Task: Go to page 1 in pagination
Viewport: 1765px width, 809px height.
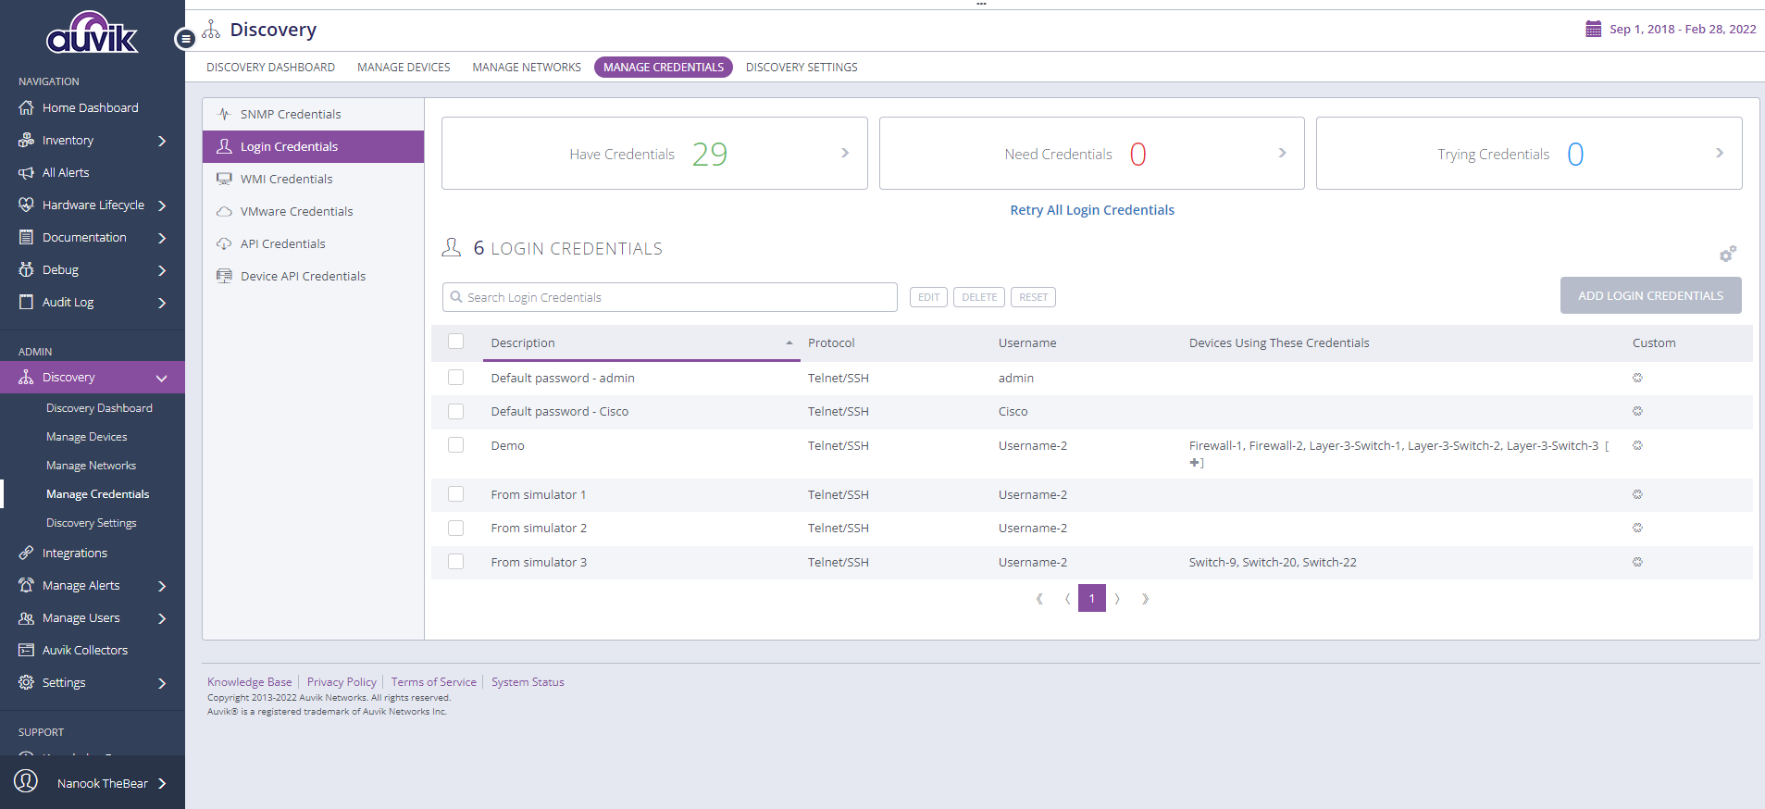Action: (1092, 598)
